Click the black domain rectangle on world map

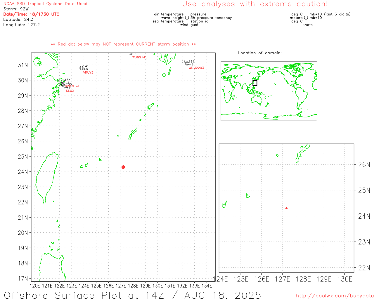pyautogui.click(x=255, y=83)
